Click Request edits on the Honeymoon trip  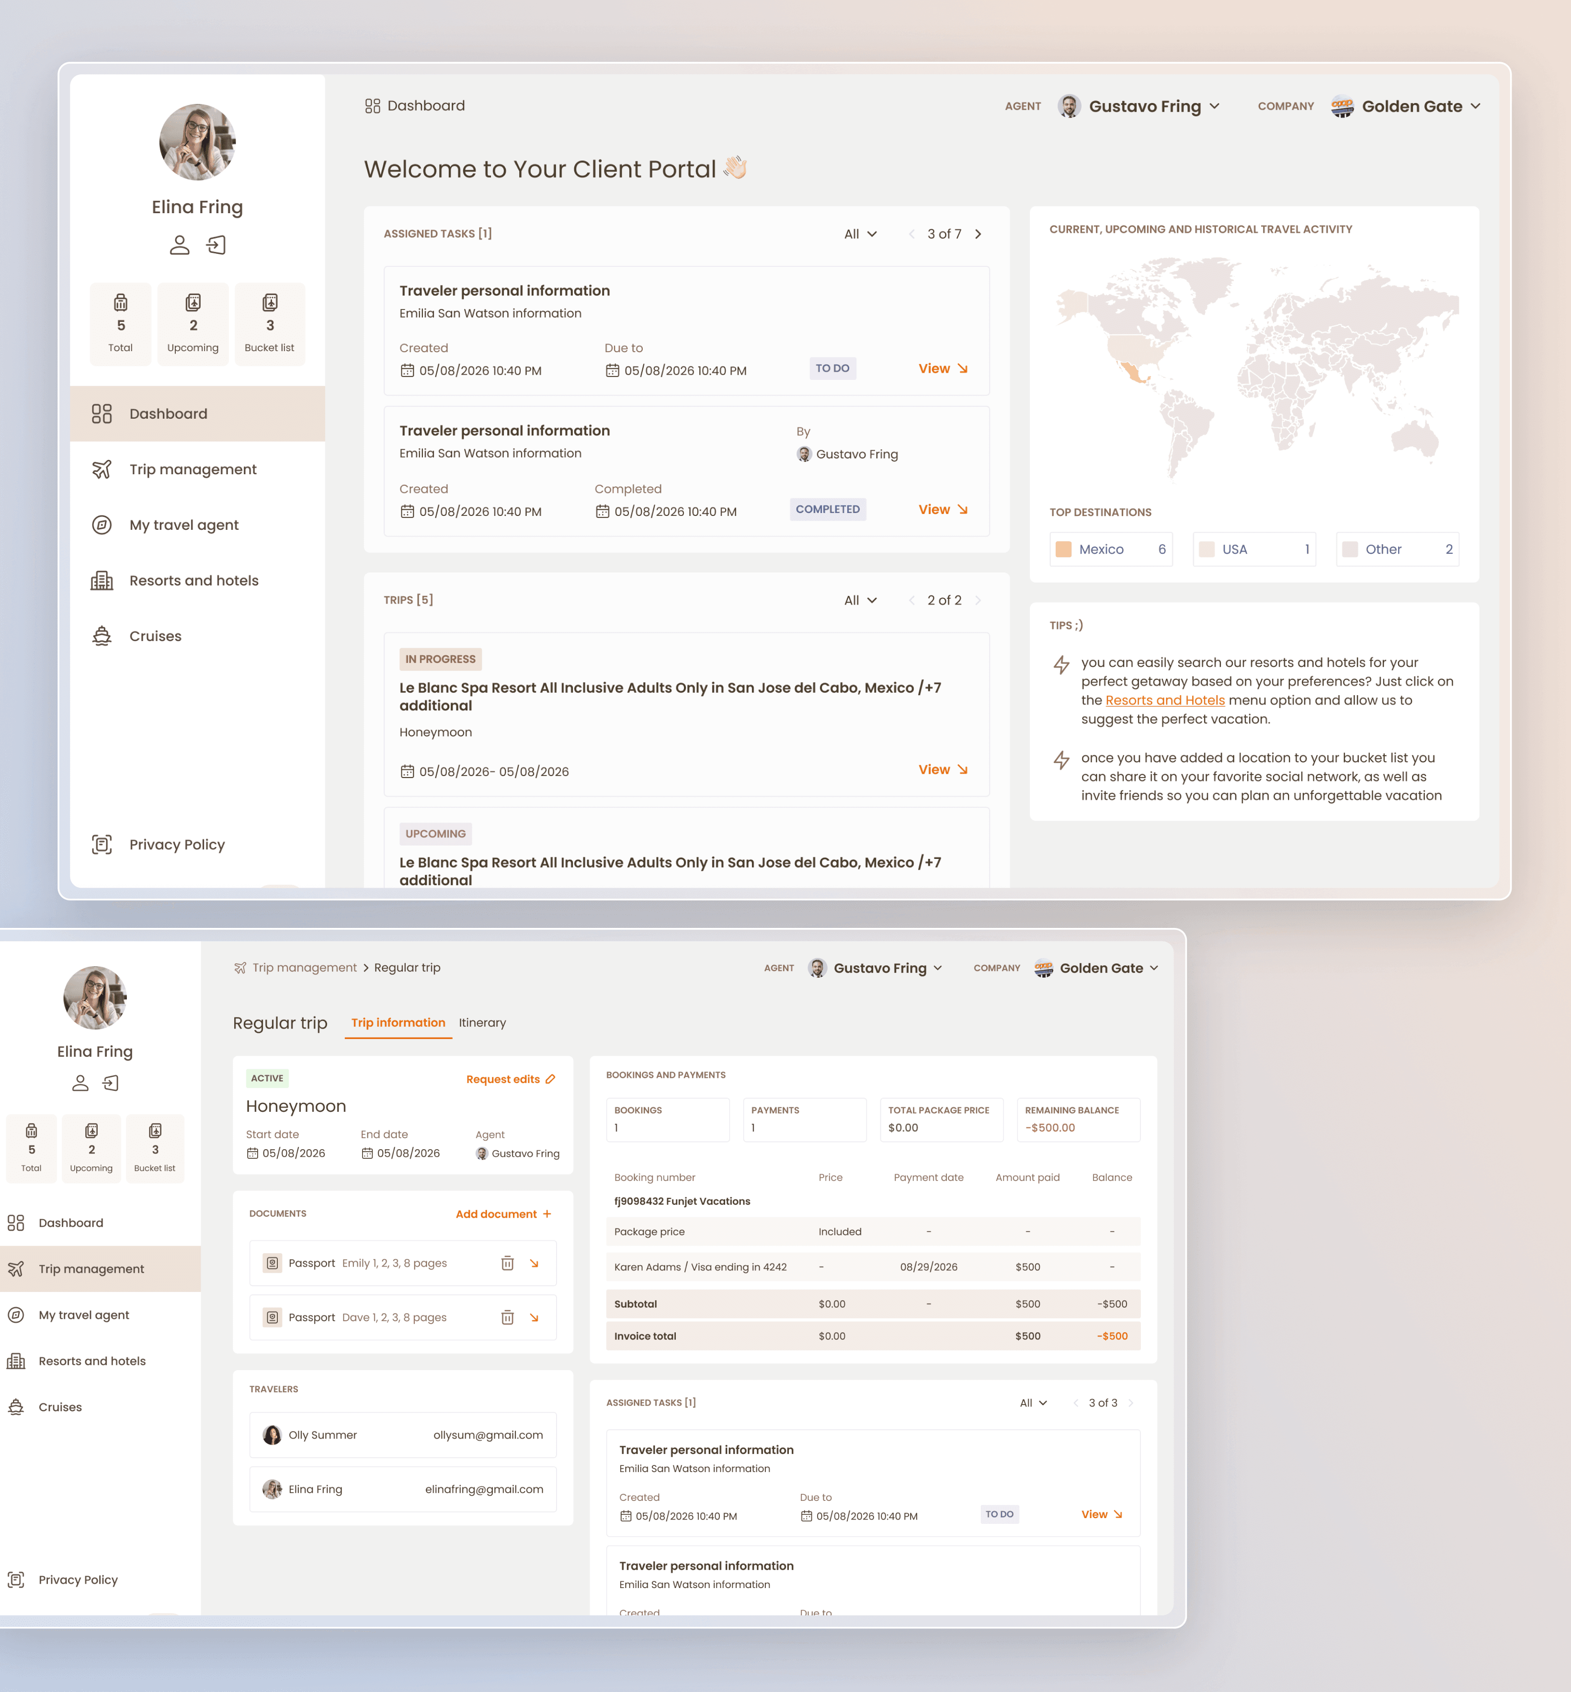point(511,1079)
